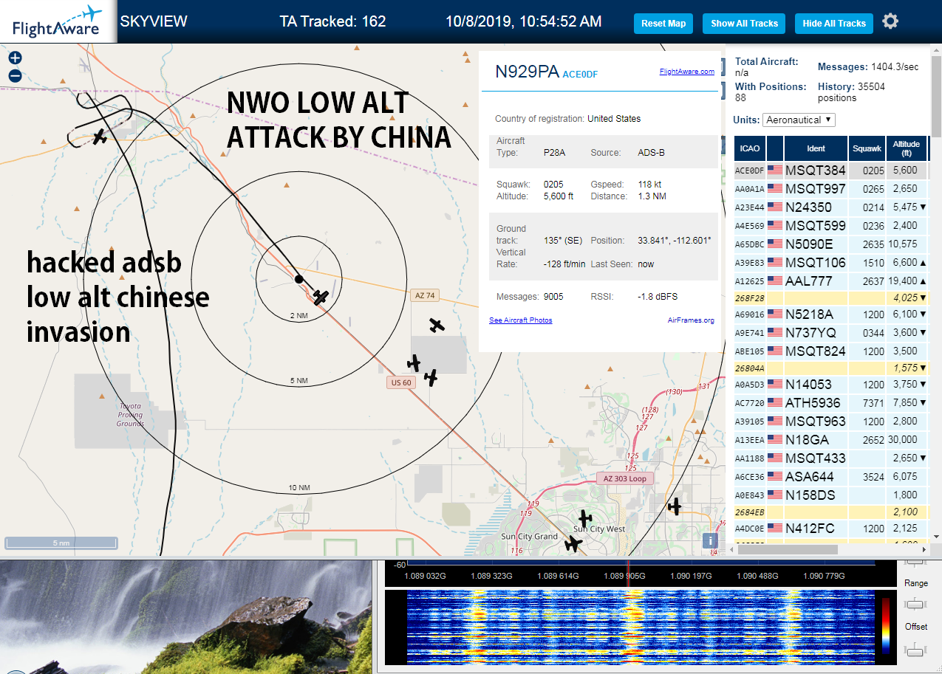Sort by the flag column header
This screenshot has width=942, height=674.
(x=774, y=148)
